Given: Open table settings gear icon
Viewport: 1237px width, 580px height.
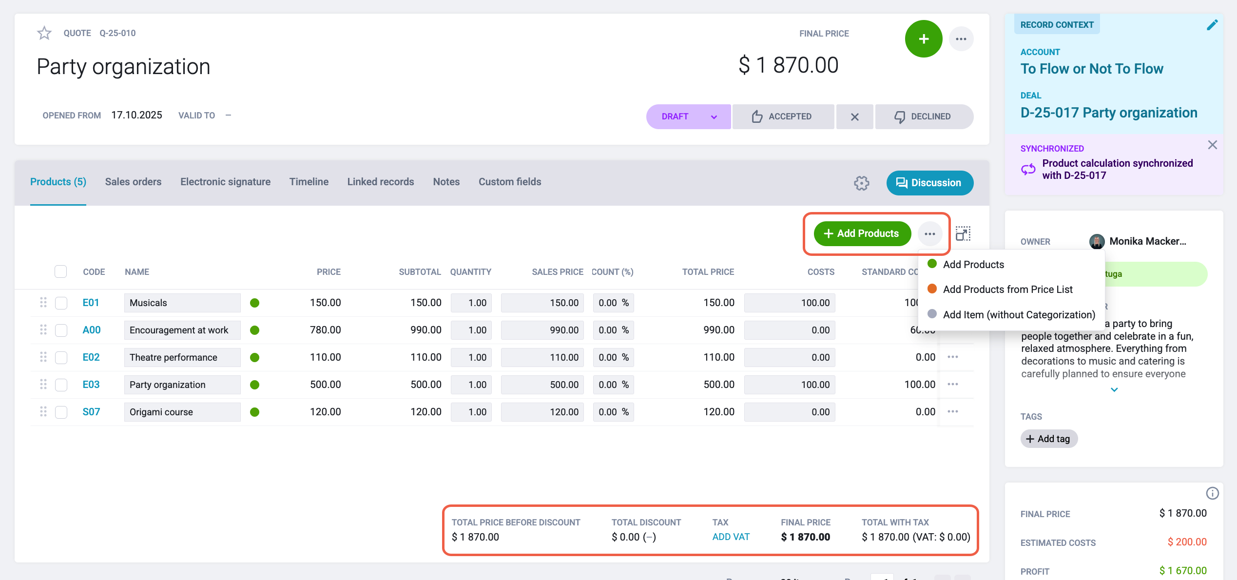Looking at the screenshot, I should coord(861,183).
